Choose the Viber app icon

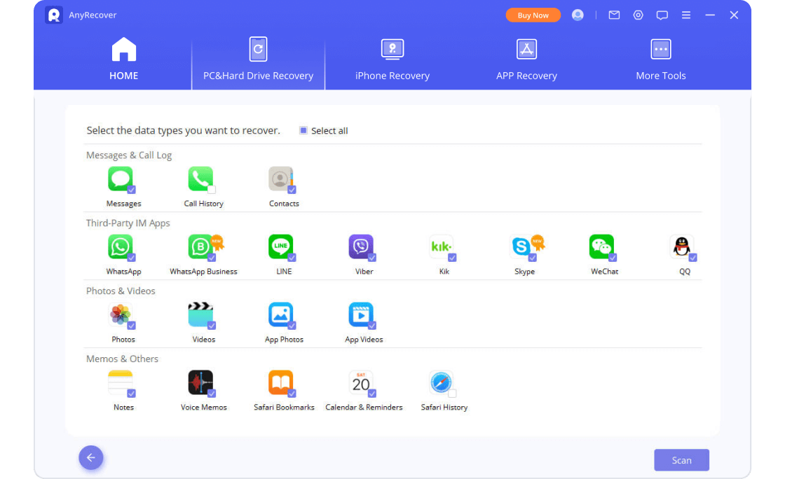tap(360, 247)
